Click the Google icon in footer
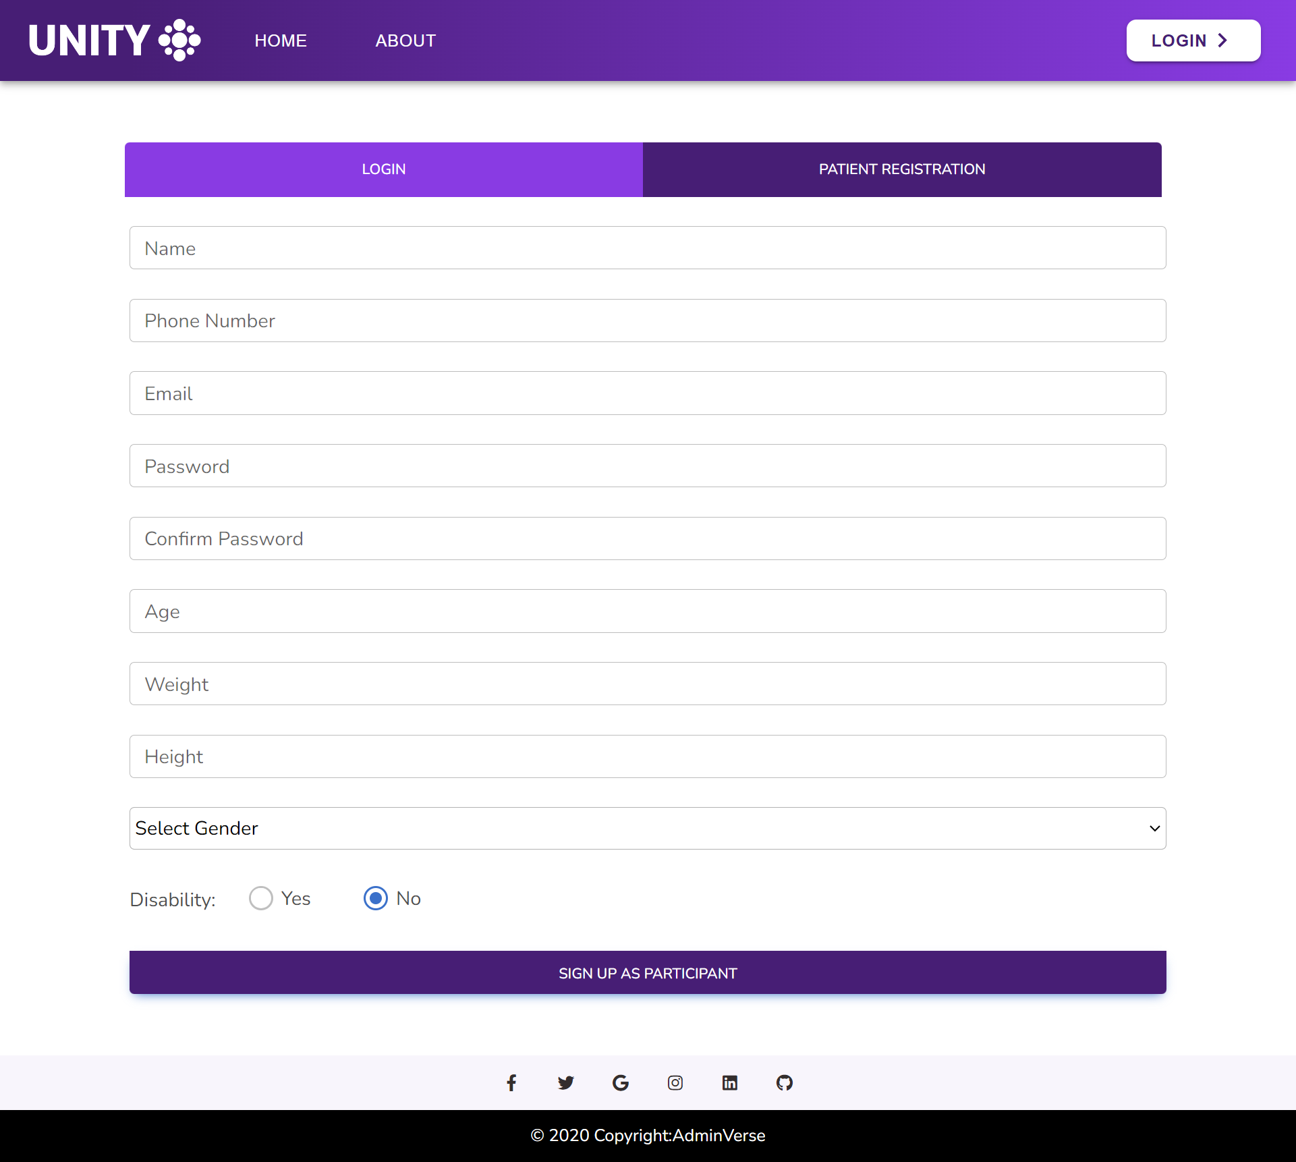Screen dimensions: 1296x1162 click(x=620, y=1082)
